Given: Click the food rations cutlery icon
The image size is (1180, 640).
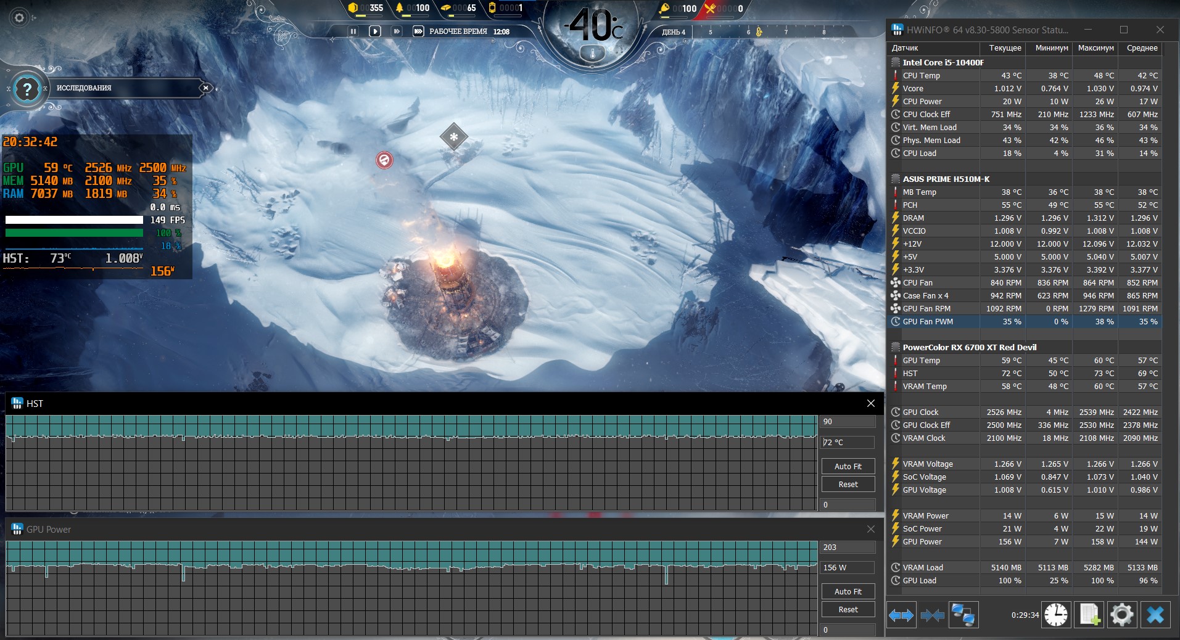Looking at the screenshot, I should pyautogui.click(x=711, y=8).
